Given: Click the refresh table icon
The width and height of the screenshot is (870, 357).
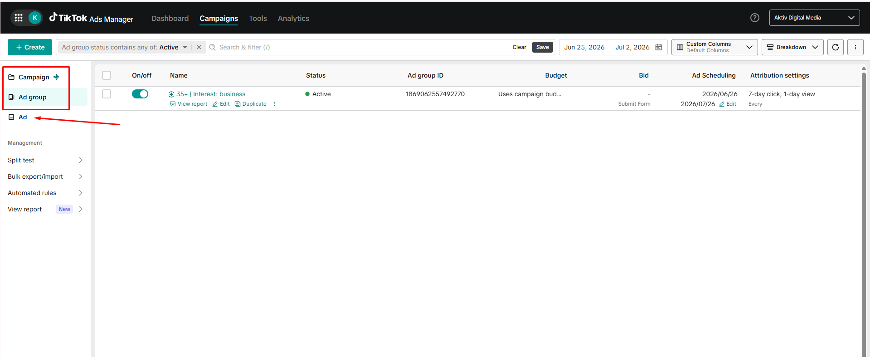Looking at the screenshot, I should click(x=836, y=47).
